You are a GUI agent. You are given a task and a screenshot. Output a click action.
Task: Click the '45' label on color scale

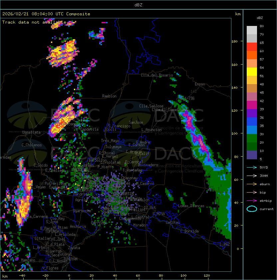click(262, 92)
